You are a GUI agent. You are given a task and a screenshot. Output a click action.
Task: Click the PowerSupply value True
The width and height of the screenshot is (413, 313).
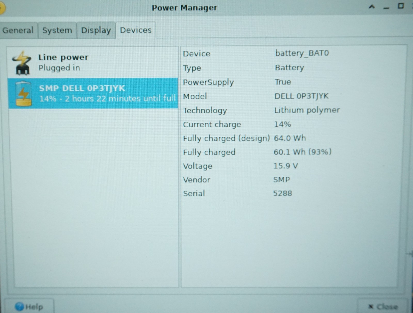click(x=283, y=82)
